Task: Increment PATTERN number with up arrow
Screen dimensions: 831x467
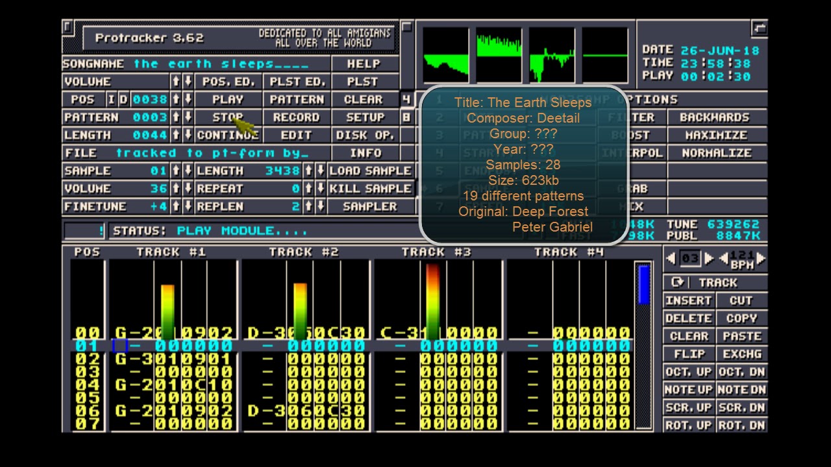Action: [175, 117]
